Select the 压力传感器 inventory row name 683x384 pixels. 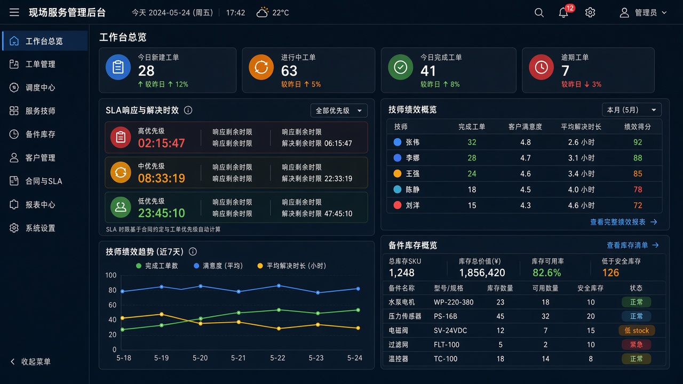405,316
